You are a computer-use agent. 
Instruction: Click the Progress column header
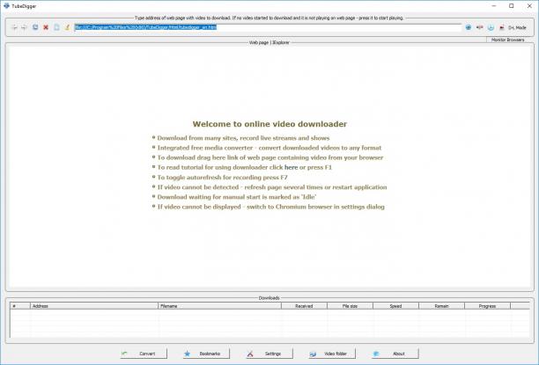487,306
